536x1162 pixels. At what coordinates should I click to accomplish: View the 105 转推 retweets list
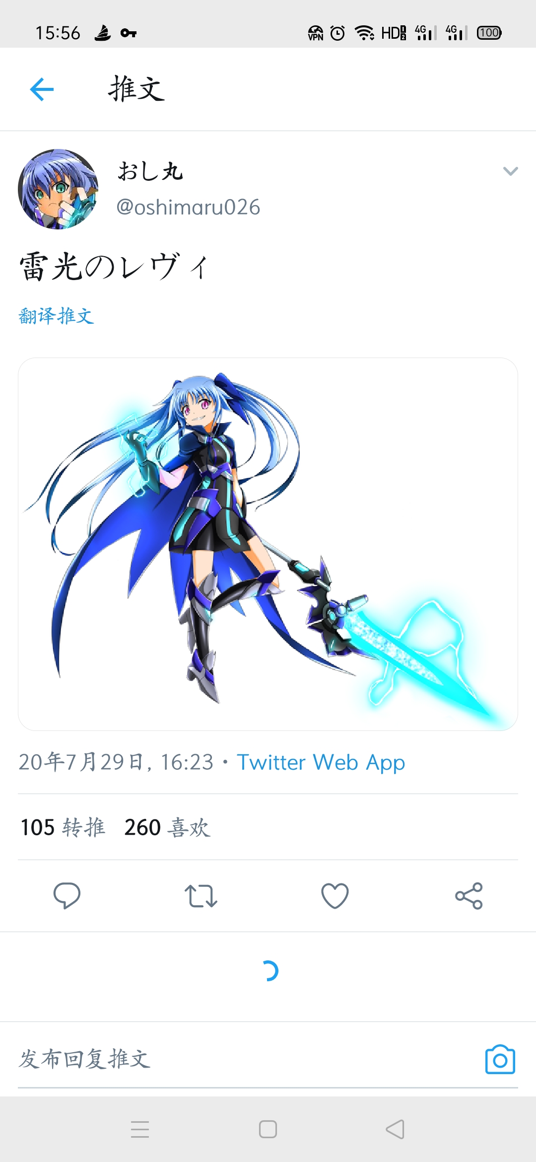coord(63,827)
